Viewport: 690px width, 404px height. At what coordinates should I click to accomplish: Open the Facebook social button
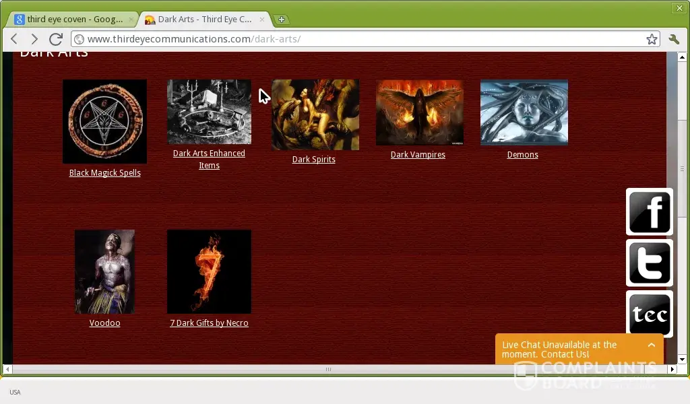coord(650,212)
